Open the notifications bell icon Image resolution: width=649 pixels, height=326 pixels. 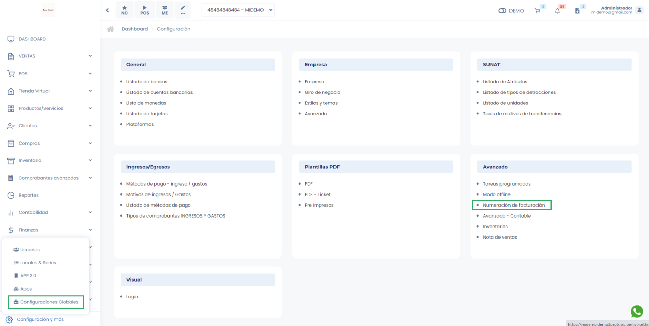point(557,11)
